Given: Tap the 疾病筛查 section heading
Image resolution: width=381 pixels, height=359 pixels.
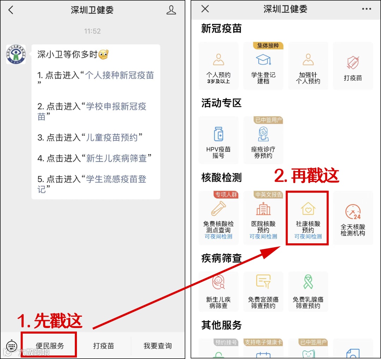Looking at the screenshot, I should click(x=221, y=258).
